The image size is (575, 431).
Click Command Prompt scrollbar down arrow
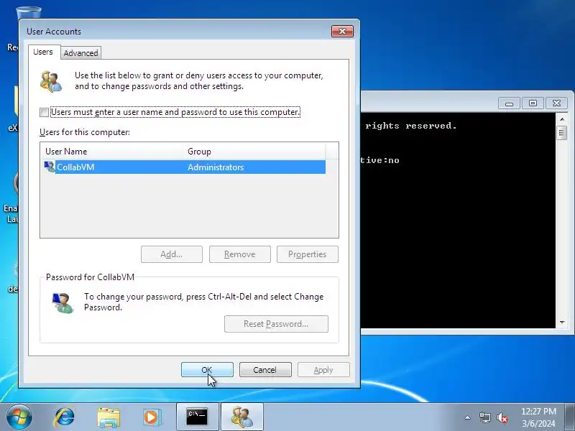(562, 323)
